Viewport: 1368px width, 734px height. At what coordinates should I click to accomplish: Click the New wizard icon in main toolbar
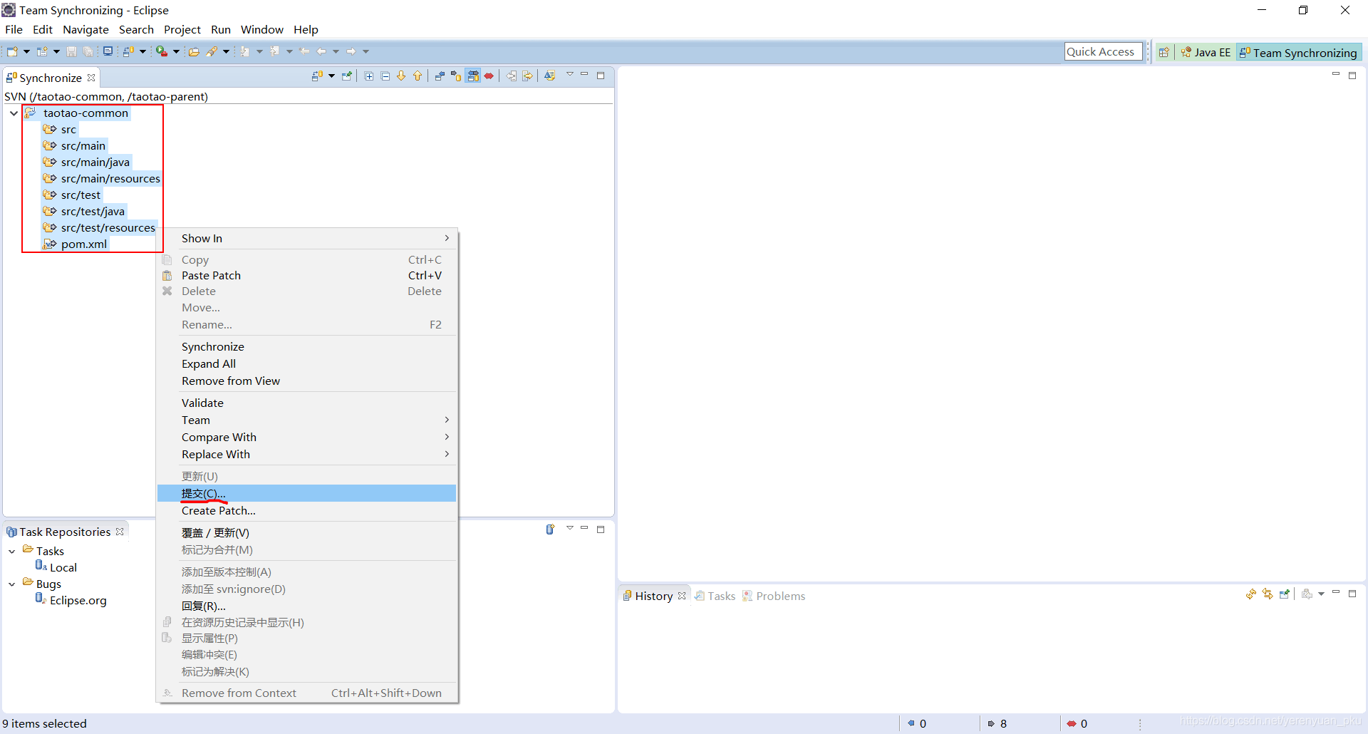[x=12, y=51]
